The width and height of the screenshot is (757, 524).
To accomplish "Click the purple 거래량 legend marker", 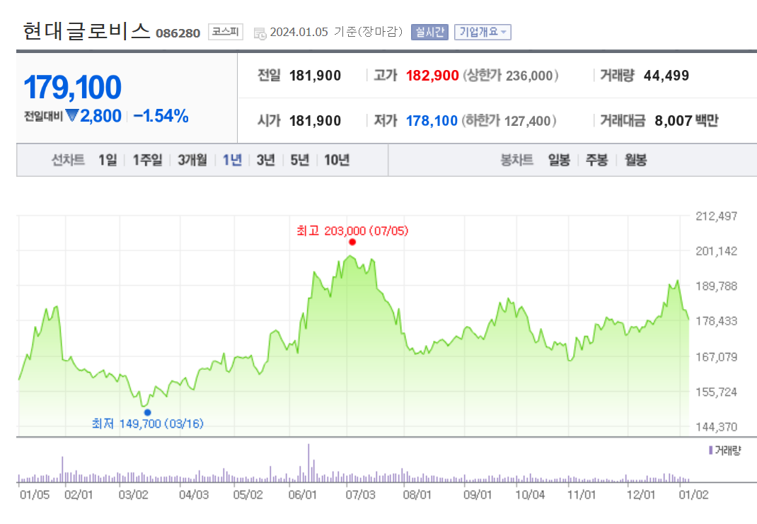I will point(710,450).
